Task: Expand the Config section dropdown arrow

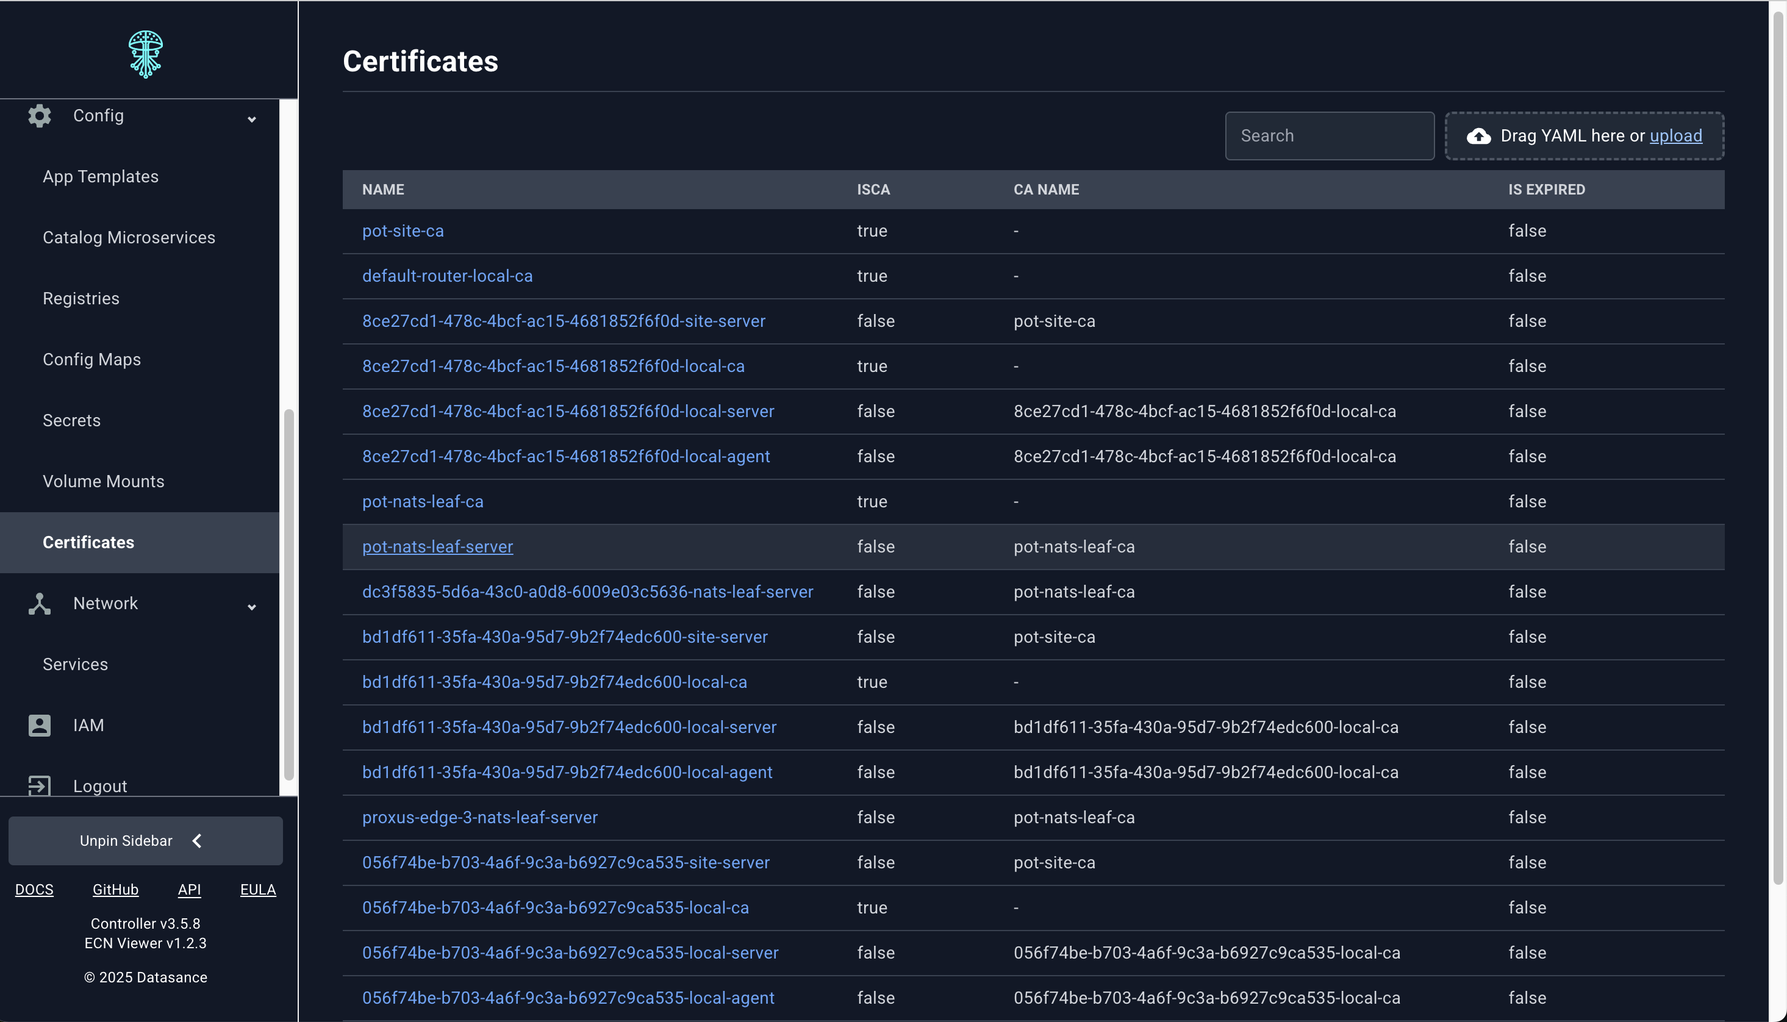Action: coord(251,120)
